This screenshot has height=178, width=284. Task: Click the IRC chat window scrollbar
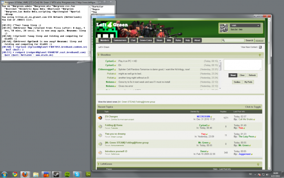click(x=89, y=31)
